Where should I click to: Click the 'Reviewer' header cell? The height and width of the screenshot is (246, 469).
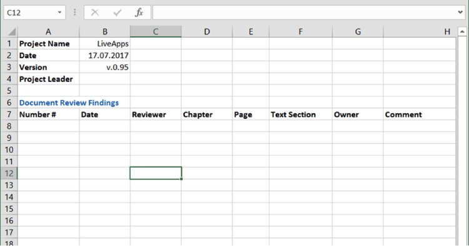(156, 115)
